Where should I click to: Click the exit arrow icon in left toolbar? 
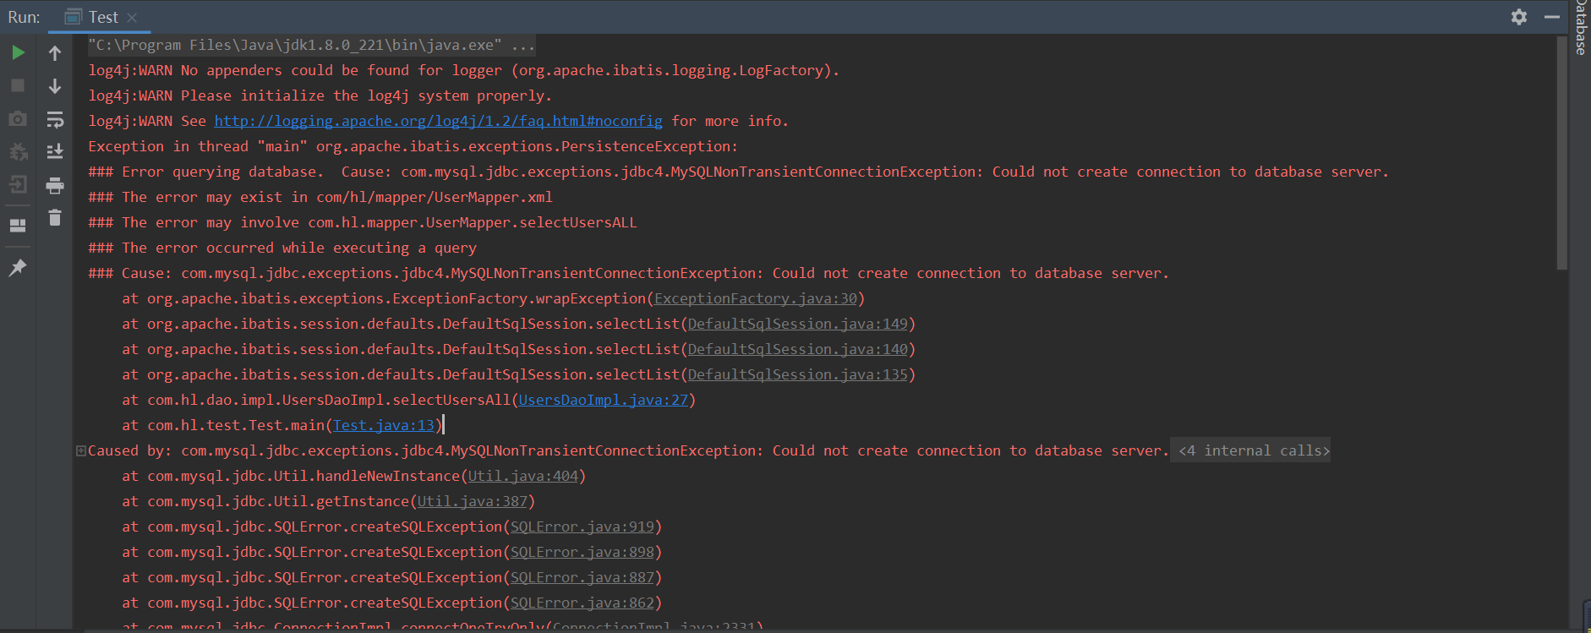point(18,184)
